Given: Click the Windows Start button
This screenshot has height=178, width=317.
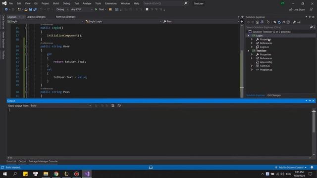Looking at the screenshot, I should click(5, 174).
